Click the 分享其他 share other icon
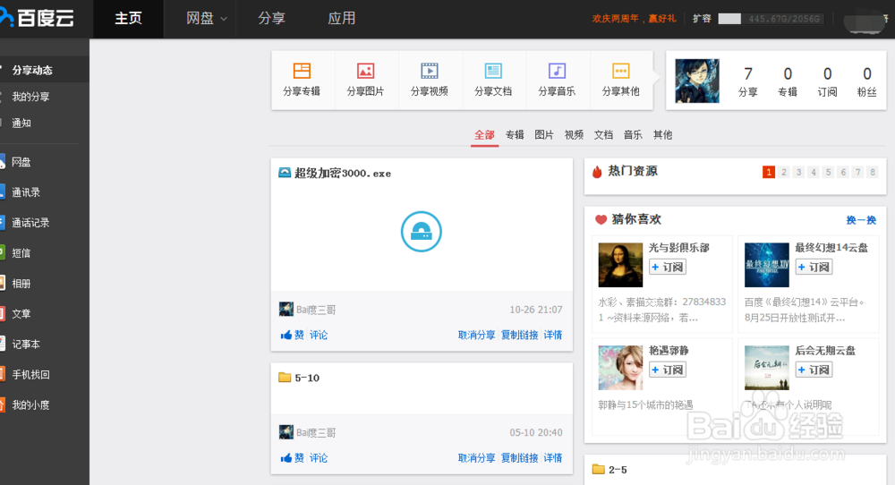The image size is (895, 485). click(x=621, y=71)
